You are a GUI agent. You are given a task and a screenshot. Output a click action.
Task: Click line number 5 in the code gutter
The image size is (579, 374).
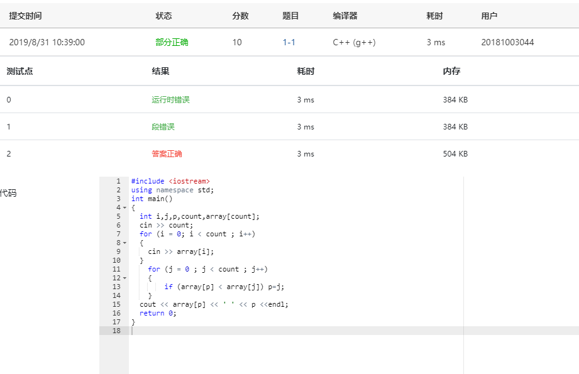(118, 216)
